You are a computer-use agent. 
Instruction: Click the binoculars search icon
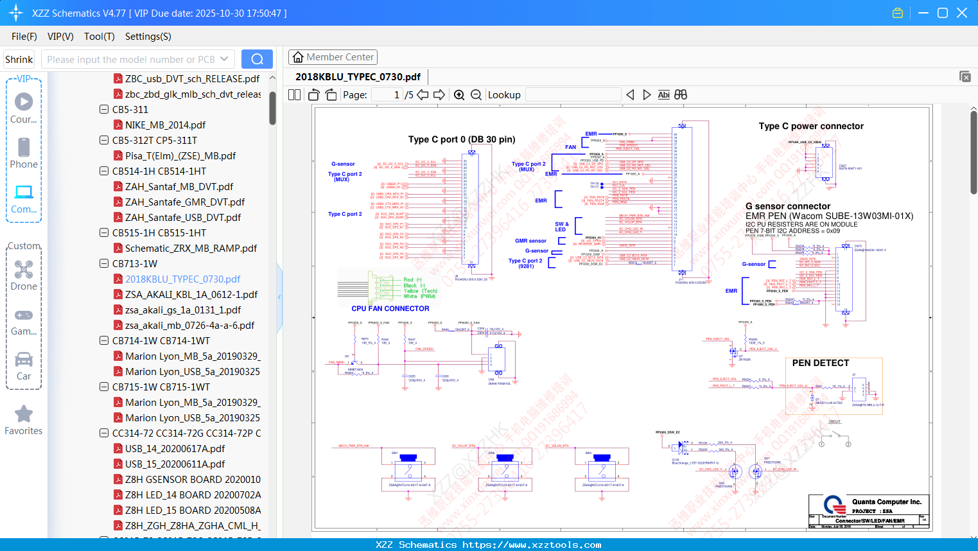[x=681, y=95]
